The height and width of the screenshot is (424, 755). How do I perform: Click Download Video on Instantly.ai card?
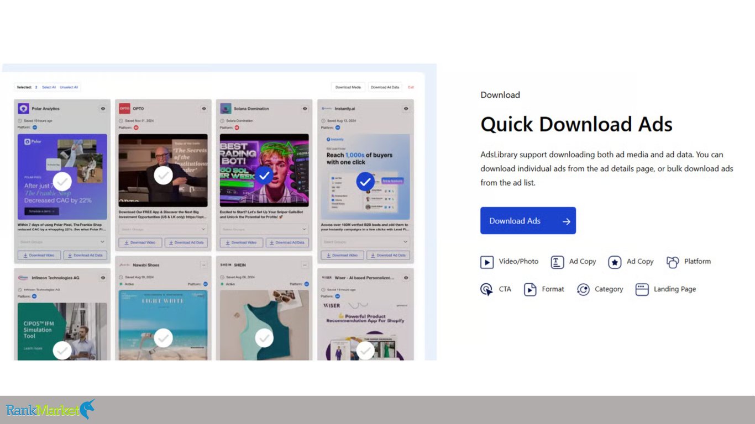pyautogui.click(x=343, y=255)
